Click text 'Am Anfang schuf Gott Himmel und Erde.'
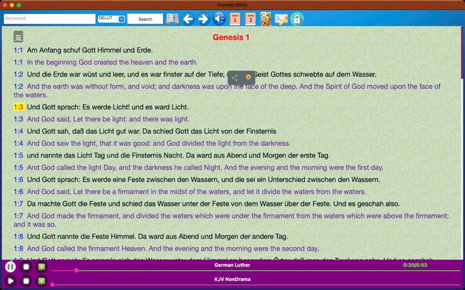Viewport: 465px width, 290px height. 90,50
